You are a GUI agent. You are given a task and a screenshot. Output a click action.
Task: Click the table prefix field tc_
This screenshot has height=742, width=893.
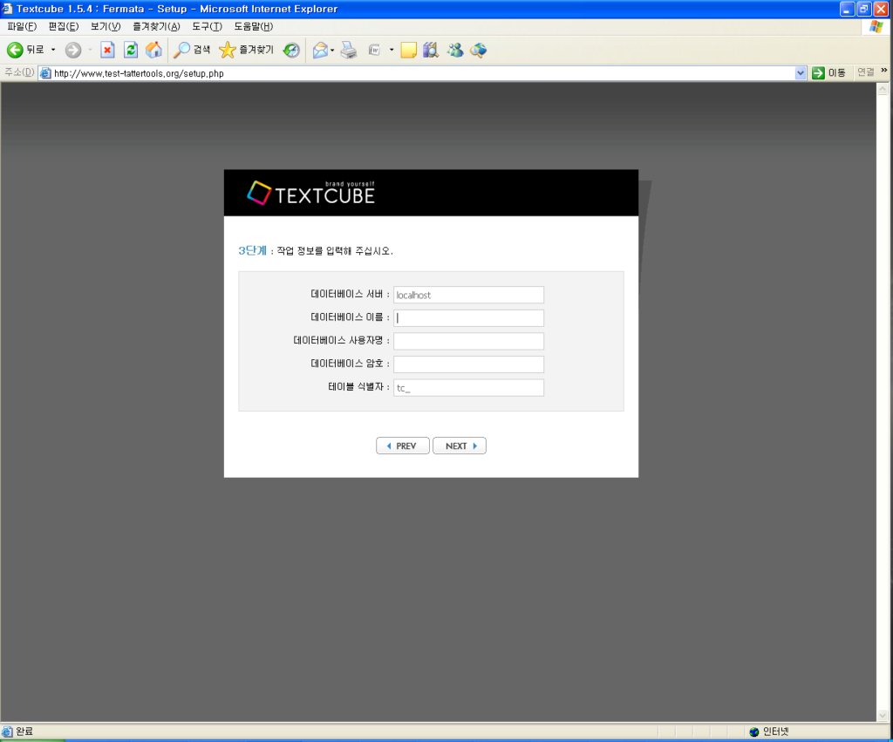point(468,388)
